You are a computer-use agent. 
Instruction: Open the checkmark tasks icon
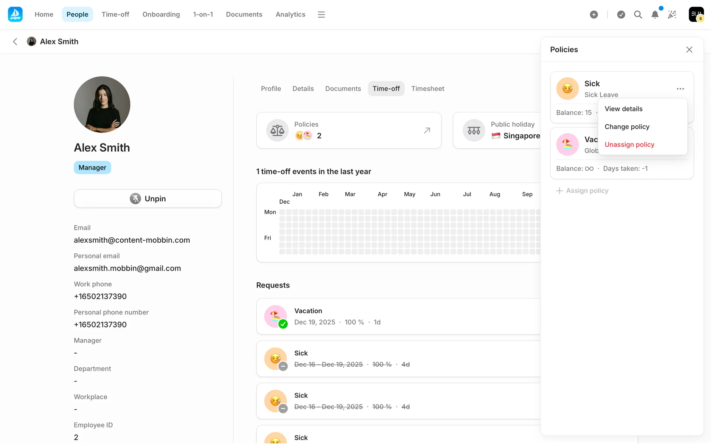pos(621,14)
